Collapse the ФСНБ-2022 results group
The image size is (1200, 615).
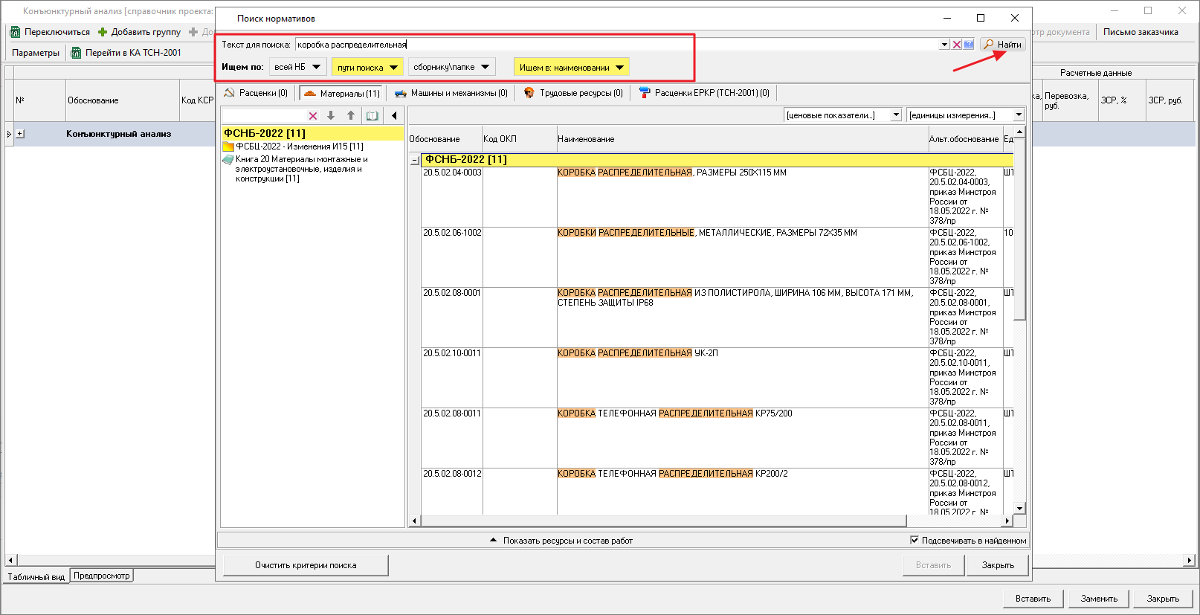(415, 160)
